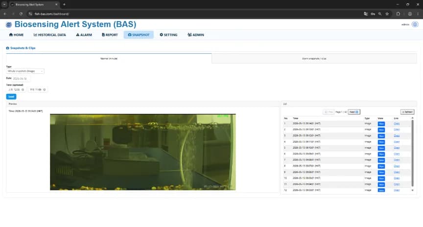The width and height of the screenshot is (423, 227).
Task: Switch to the Normal (minute) tab
Action: click(x=109, y=59)
